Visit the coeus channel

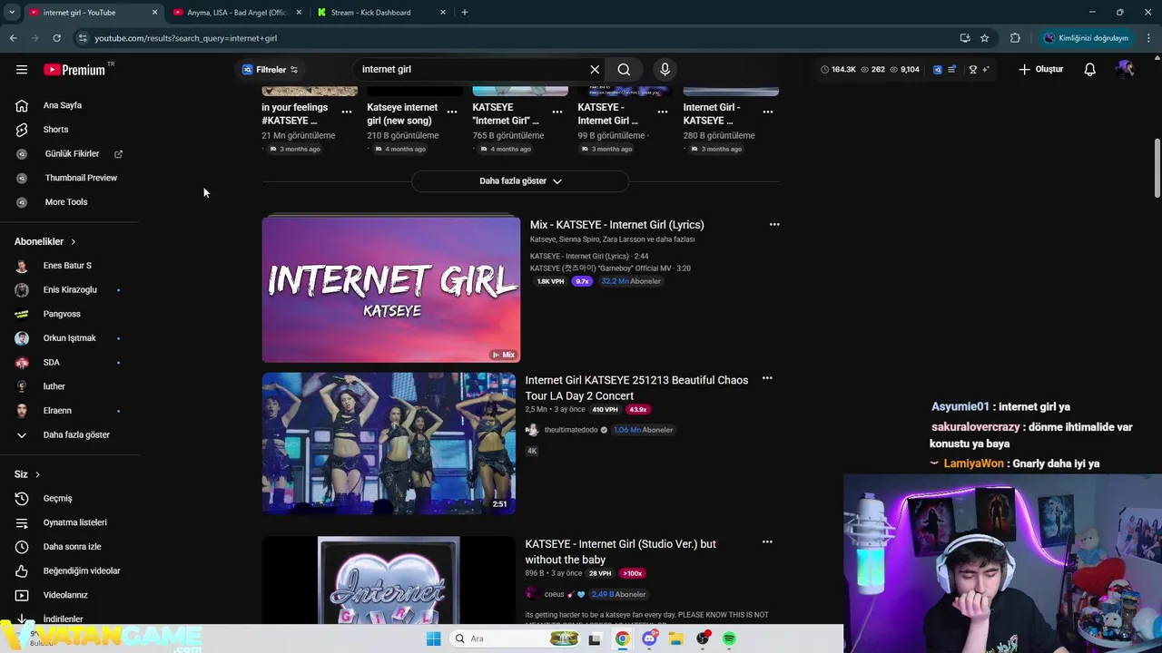554,595
